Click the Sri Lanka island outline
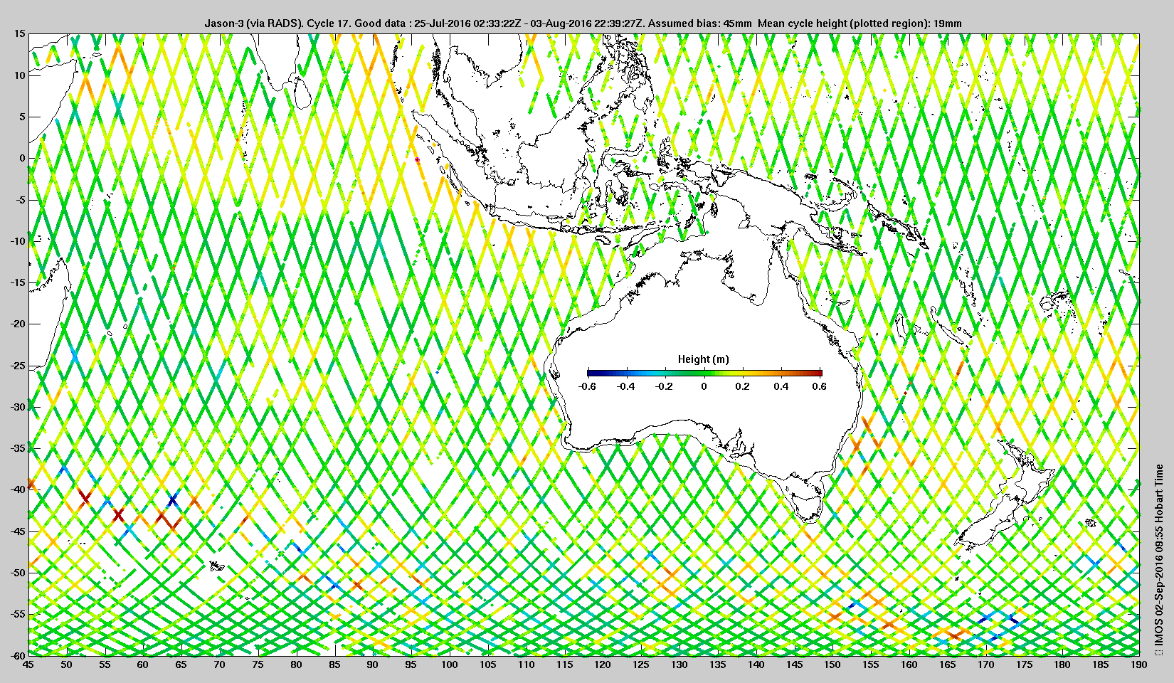Image resolution: width=1174 pixels, height=683 pixels. coord(303,92)
